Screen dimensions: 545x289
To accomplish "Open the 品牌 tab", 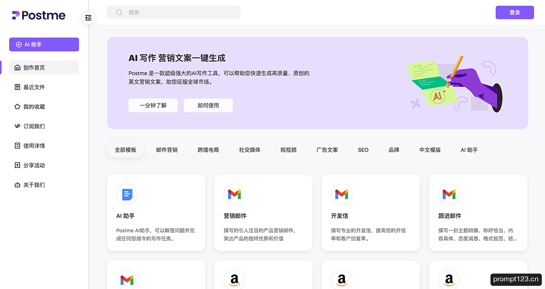I will point(394,150).
